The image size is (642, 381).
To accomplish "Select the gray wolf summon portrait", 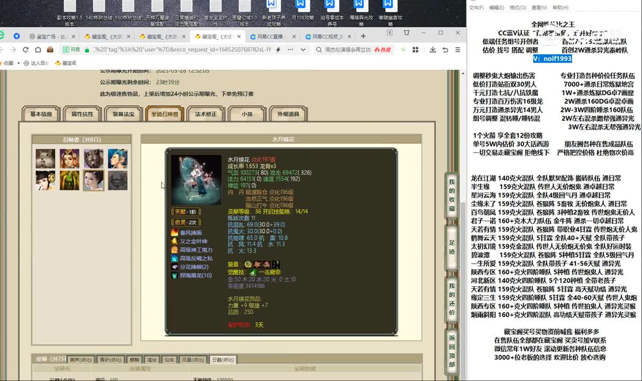I will 94,158.
